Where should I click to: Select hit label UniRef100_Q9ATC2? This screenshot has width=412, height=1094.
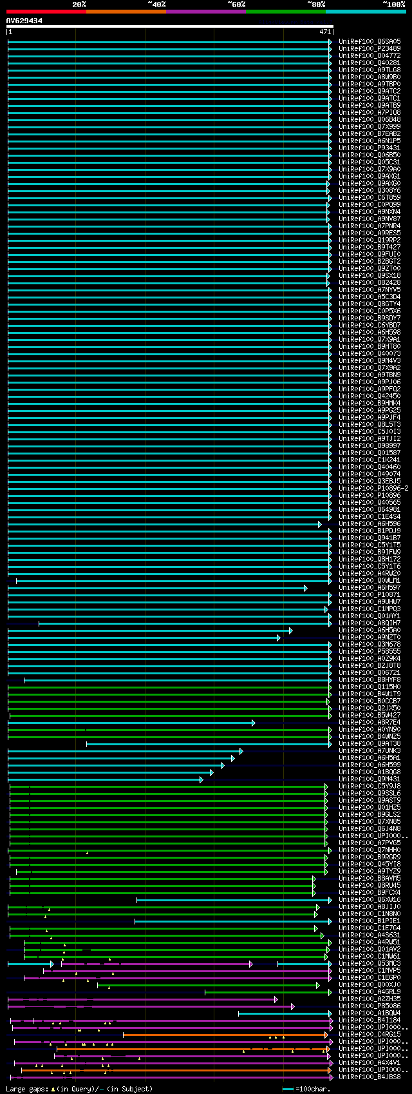[370, 91]
